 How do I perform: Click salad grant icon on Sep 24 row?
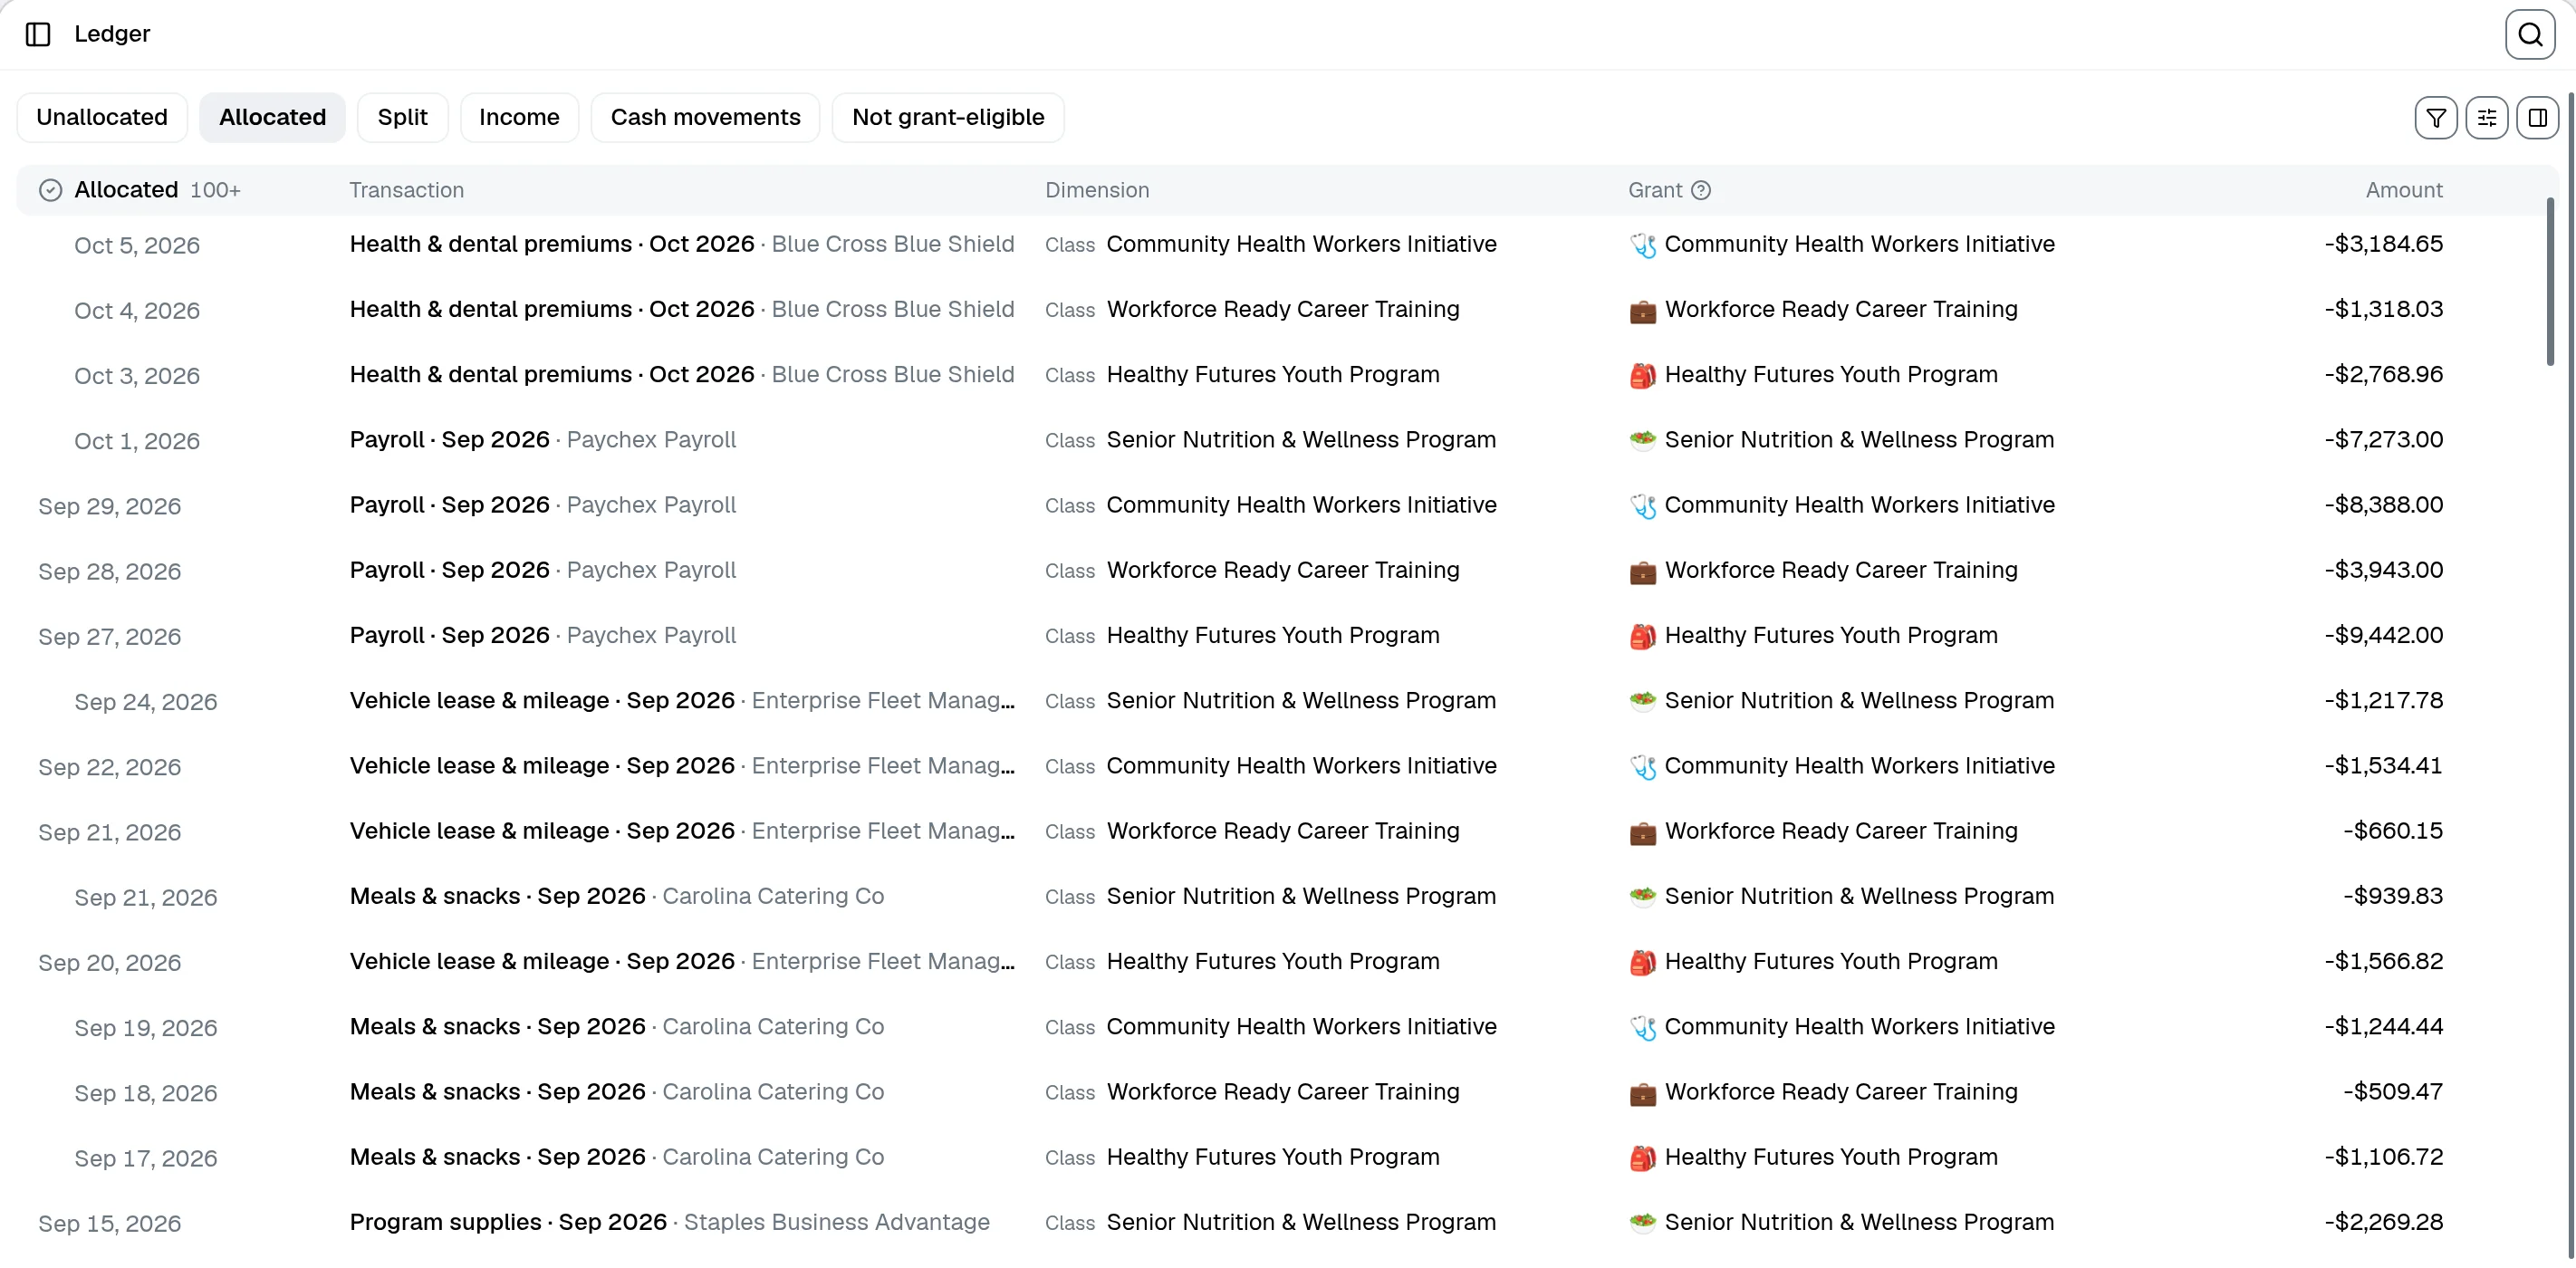[x=1643, y=701]
